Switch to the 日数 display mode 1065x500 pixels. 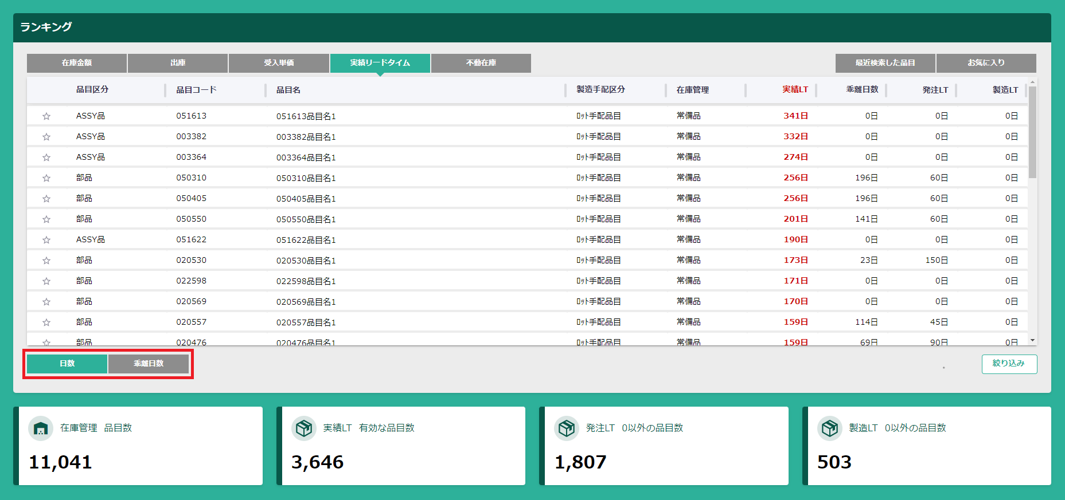pos(67,364)
